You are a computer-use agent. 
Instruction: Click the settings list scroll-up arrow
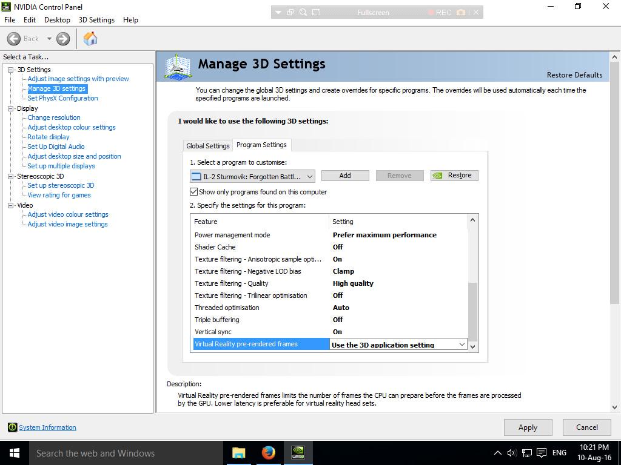tap(472, 220)
